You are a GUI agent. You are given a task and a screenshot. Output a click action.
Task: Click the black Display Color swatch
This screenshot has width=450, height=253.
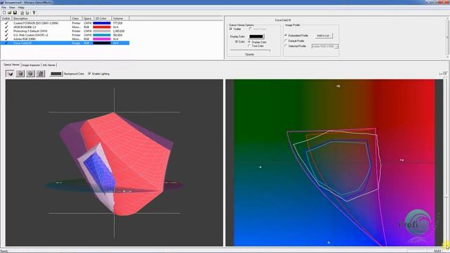(256, 37)
